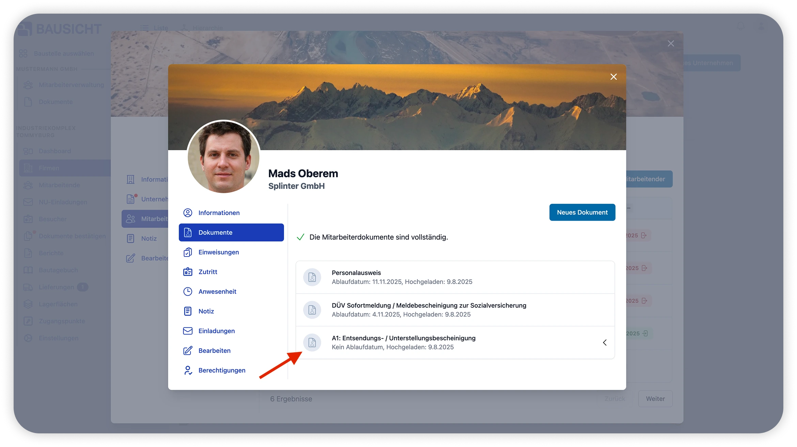Click the Informationen person icon
Screen dimensions: 797x447
coord(188,213)
